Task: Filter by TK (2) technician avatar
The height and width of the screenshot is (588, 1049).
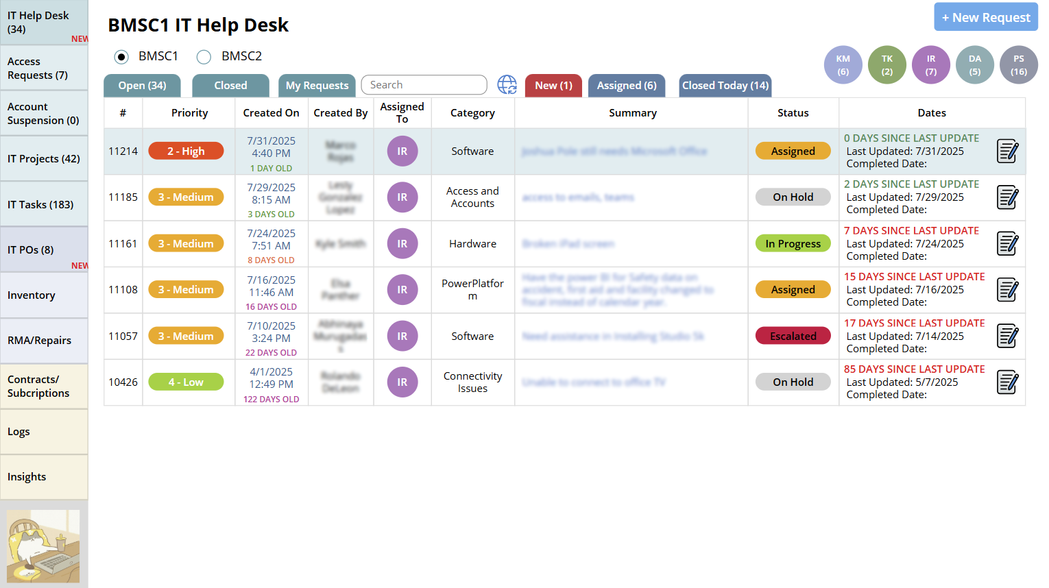Action: [887, 65]
